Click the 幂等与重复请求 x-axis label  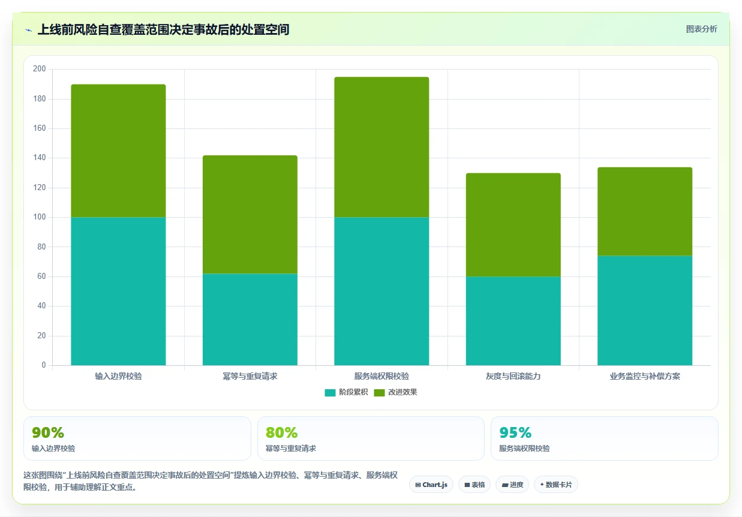click(250, 377)
